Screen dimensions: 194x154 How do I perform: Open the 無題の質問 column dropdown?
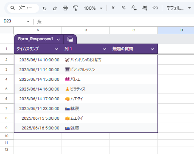click(x=152, y=49)
